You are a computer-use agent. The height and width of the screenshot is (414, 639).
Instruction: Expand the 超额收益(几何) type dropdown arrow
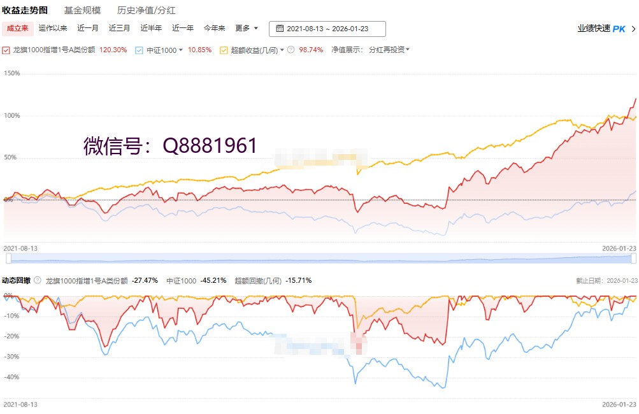click(x=282, y=50)
